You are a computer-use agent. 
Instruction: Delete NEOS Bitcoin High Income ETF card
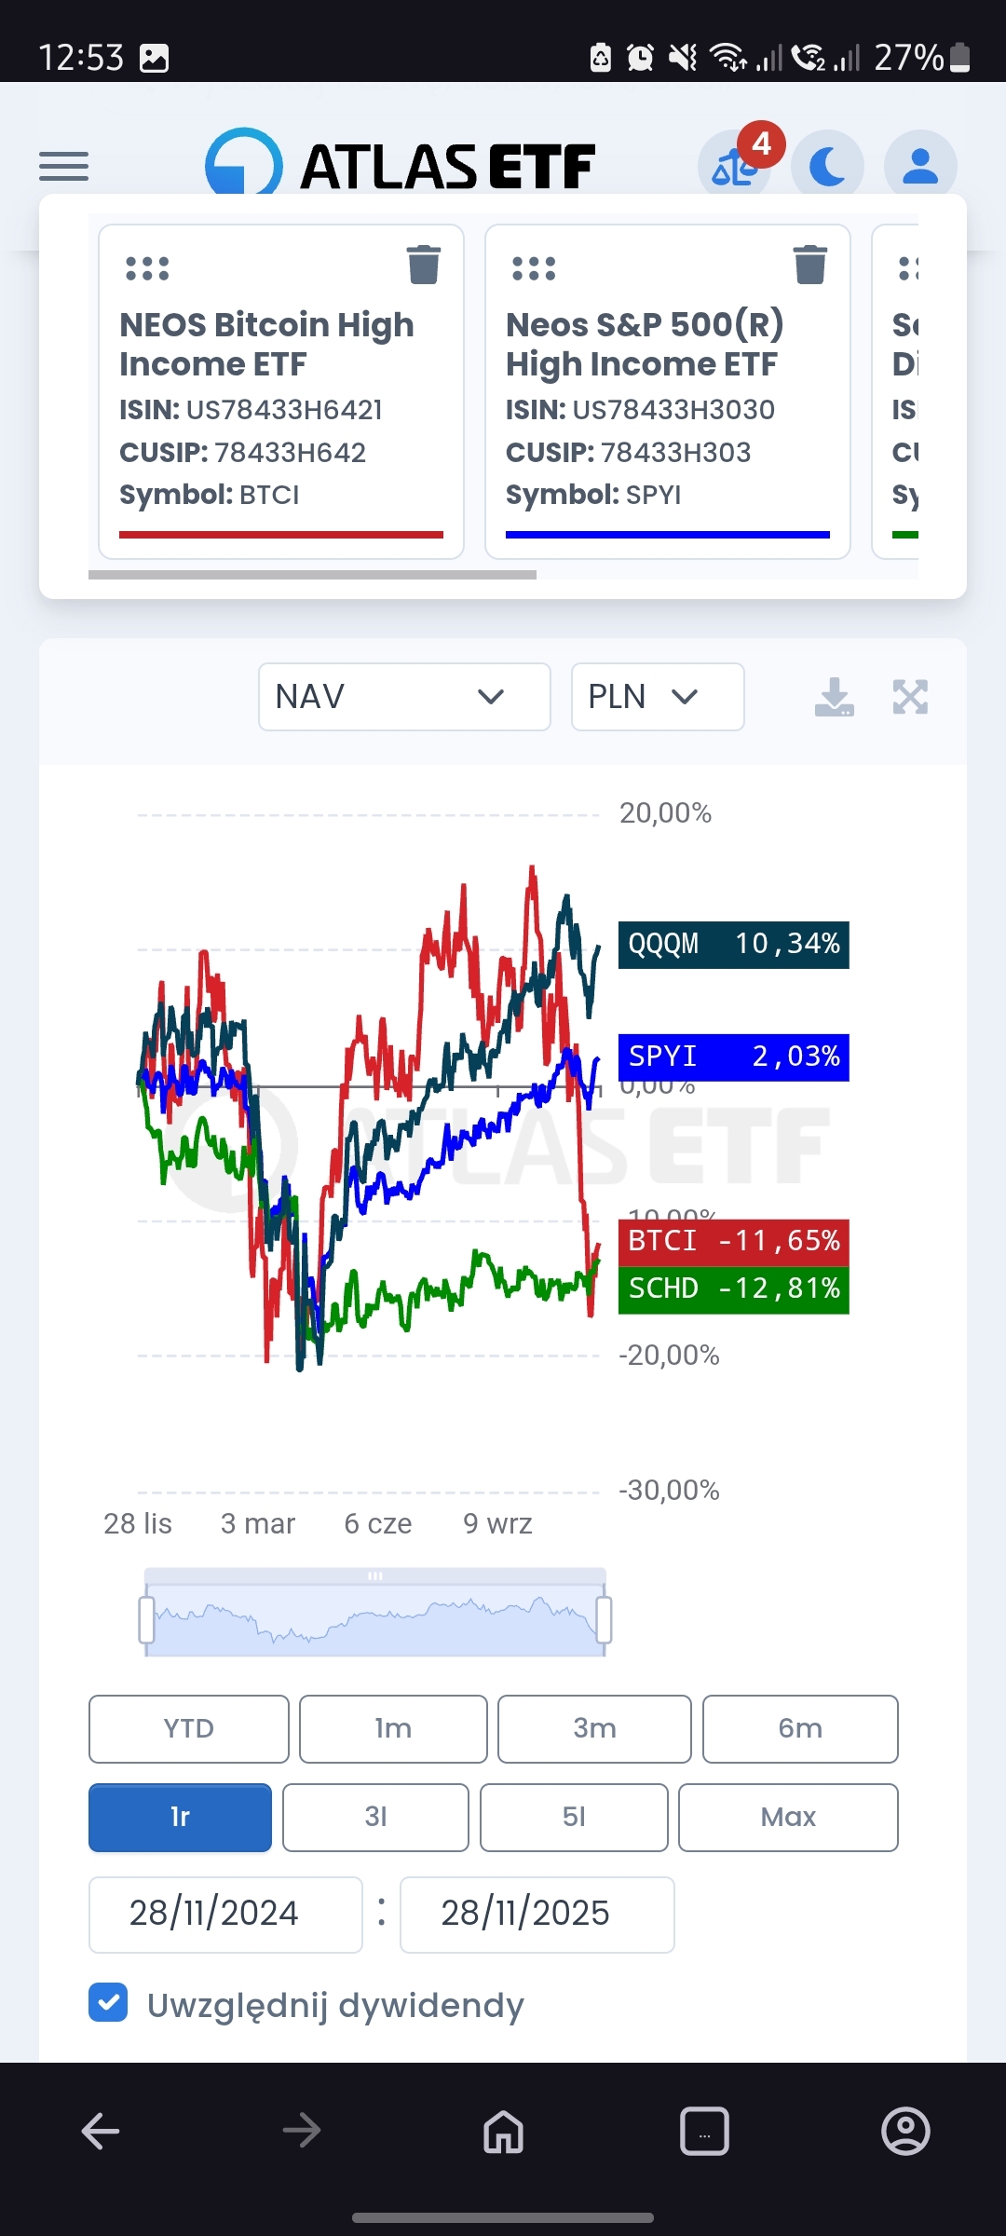(424, 265)
